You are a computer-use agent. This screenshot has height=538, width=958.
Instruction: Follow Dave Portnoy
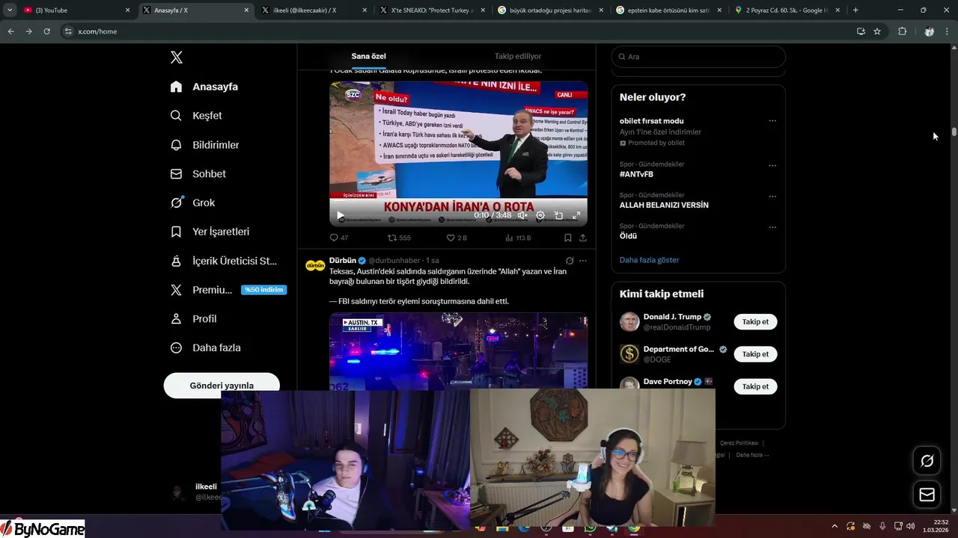click(x=755, y=386)
